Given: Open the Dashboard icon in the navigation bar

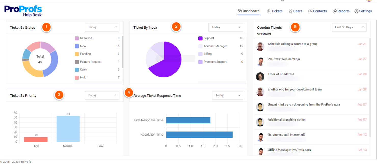Looking at the screenshot, I should pyautogui.click(x=240, y=11).
